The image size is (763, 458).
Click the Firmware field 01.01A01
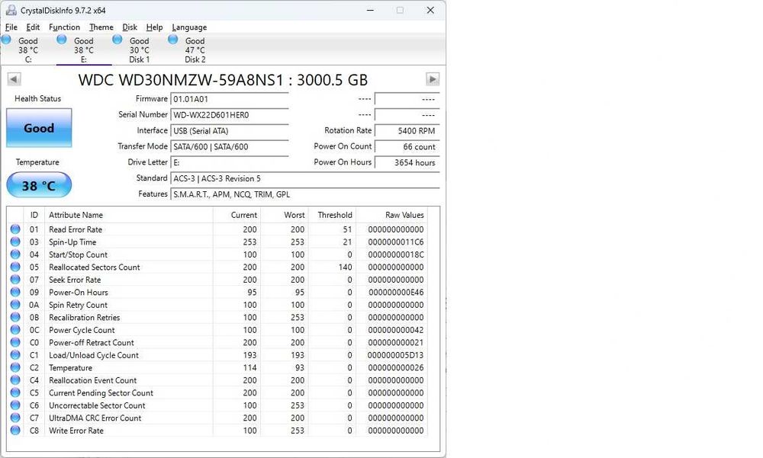click(x=230, y=99)
